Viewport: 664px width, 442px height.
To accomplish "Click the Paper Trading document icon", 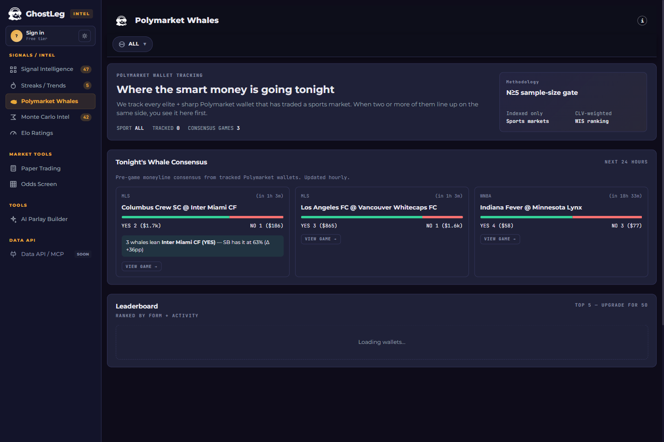I will click(13, 169).
